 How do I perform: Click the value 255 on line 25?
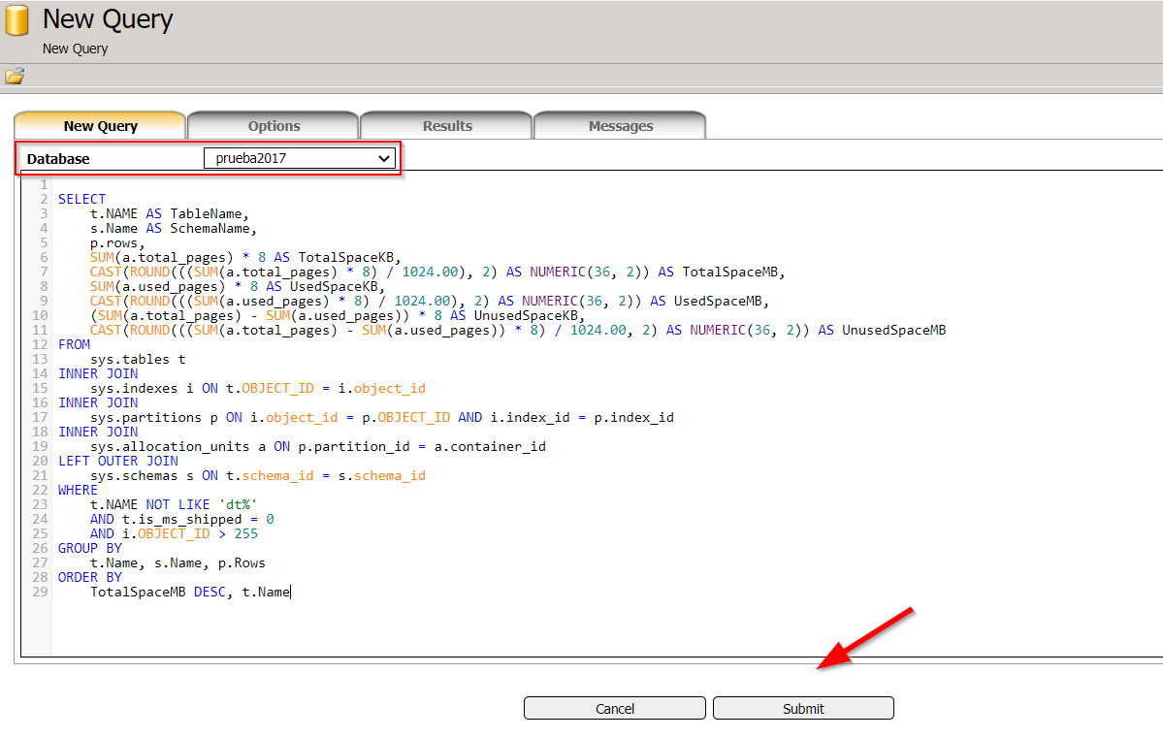click(246, 533)
